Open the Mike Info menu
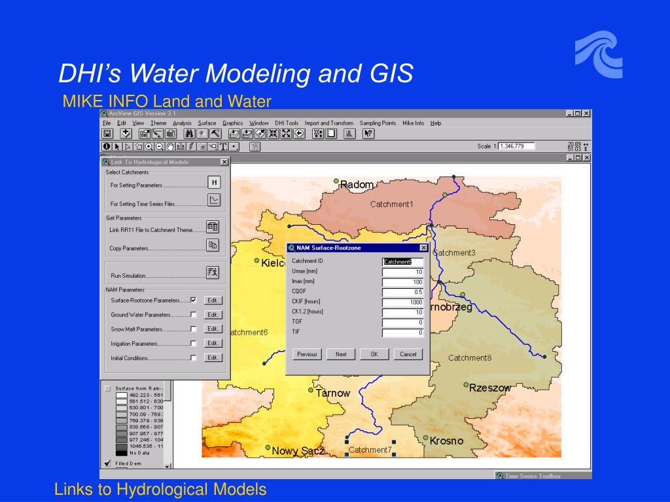 [414, 123]
